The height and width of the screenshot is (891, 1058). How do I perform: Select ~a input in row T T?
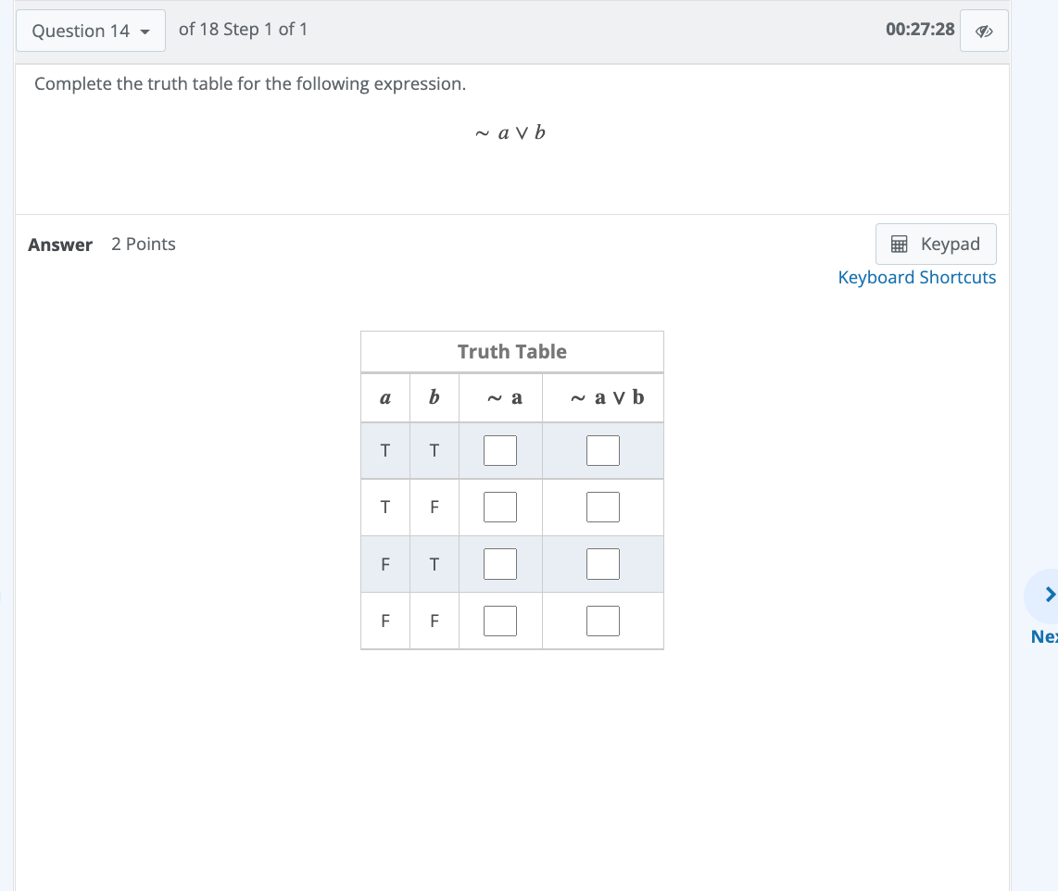click(500, 450)
